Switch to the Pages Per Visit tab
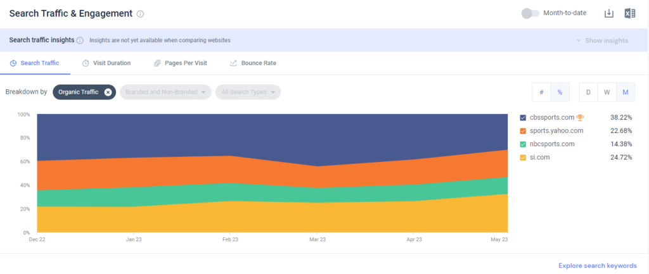 click(x=180, y=63)
